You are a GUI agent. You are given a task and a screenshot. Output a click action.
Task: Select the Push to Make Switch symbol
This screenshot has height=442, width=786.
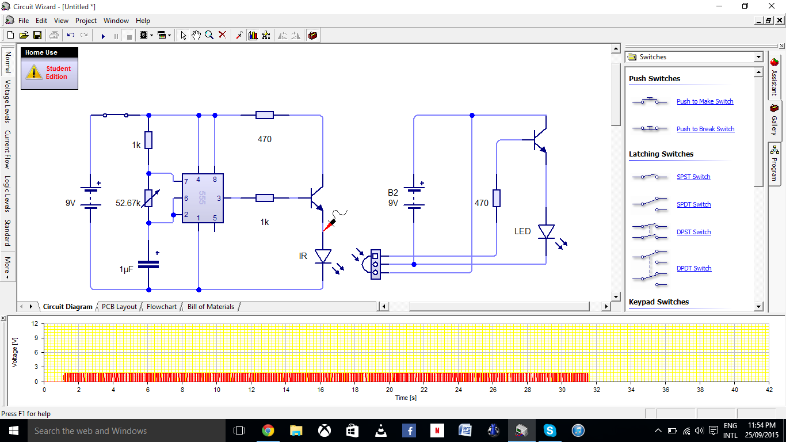(x=650, y=101)
